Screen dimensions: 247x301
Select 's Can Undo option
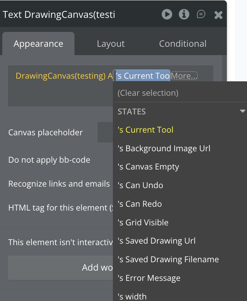click(141, 185)
